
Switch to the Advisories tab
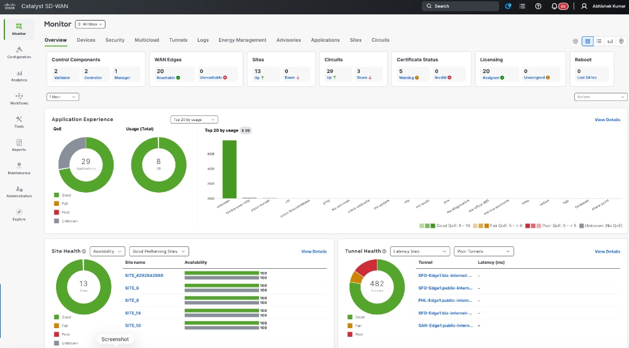coord(288,40)
